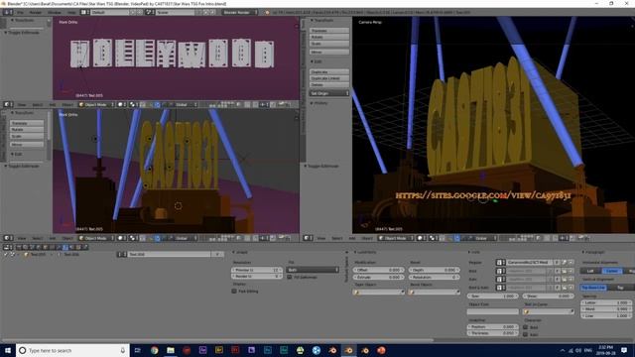Click the Delete button in tool shelf

pyautogui.click(x=328, y=84)
